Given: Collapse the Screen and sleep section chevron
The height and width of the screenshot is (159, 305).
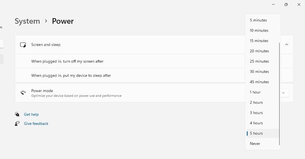Looking at the screenshot, I should pos(287,45).
